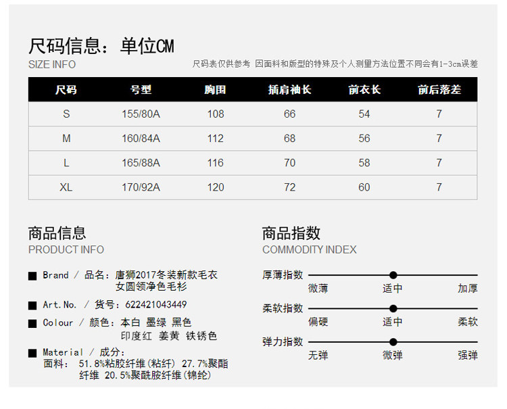Image resolution: width=507 pixels, height=409 pixels.
Task: Click the front length value 60
Action: click(x=364, y=187)
